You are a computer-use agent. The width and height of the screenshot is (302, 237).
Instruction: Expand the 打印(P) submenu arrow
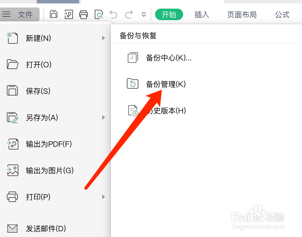103,197
